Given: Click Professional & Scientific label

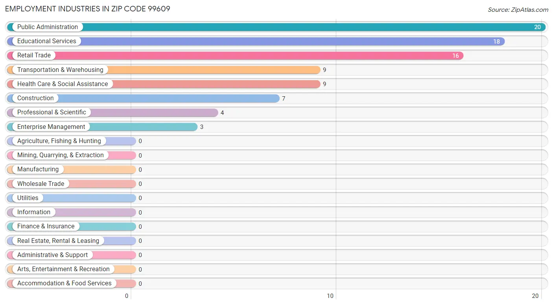Looking at the screenshot, I should (x=52, y=112).
